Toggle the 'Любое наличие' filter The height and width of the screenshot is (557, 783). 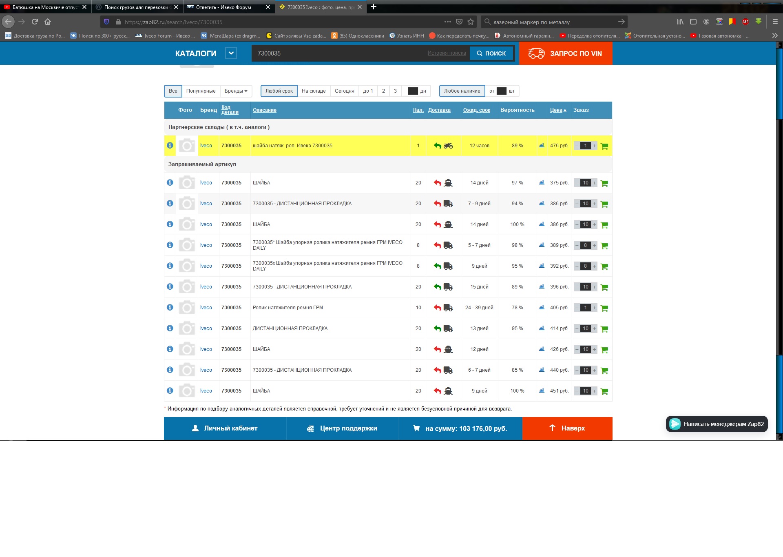point(462,91)
